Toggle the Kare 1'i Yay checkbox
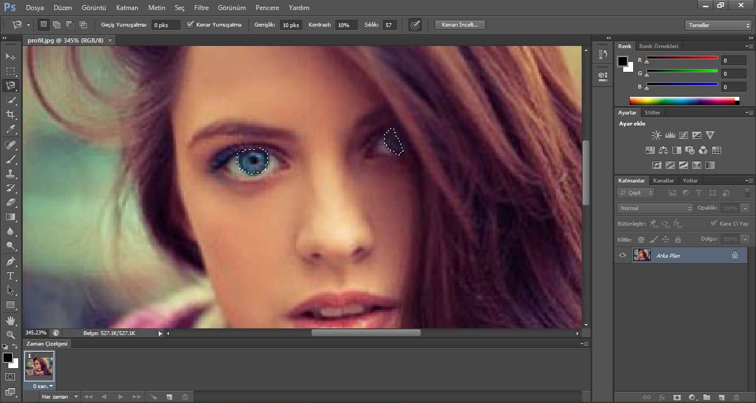756x403 pixels. tap(713, 223)
